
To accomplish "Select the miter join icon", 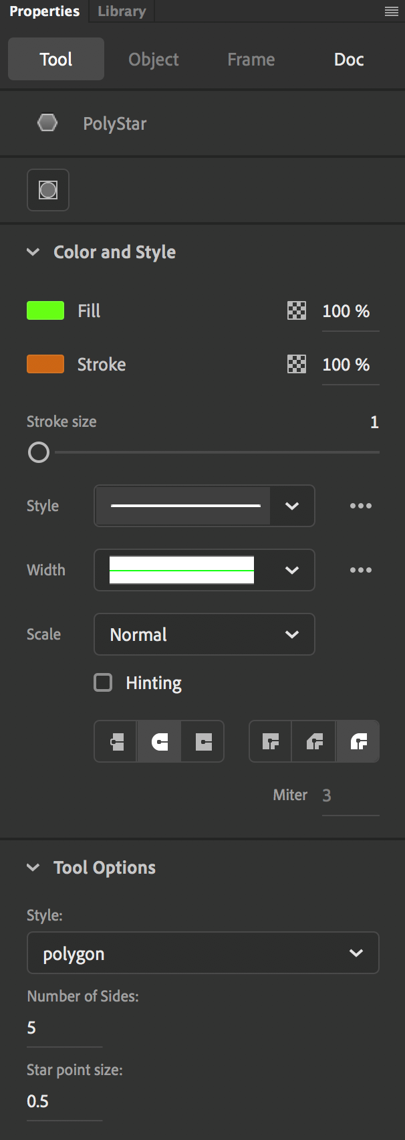I will pyautogui.click(x=271, y=741).
